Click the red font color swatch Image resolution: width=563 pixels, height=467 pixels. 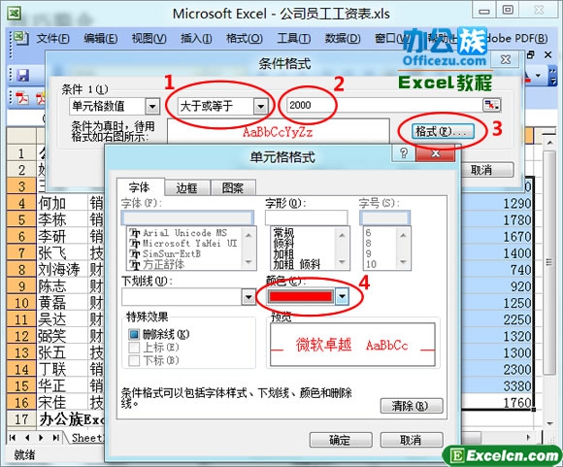pyautogui.click(x=301, y=297)
